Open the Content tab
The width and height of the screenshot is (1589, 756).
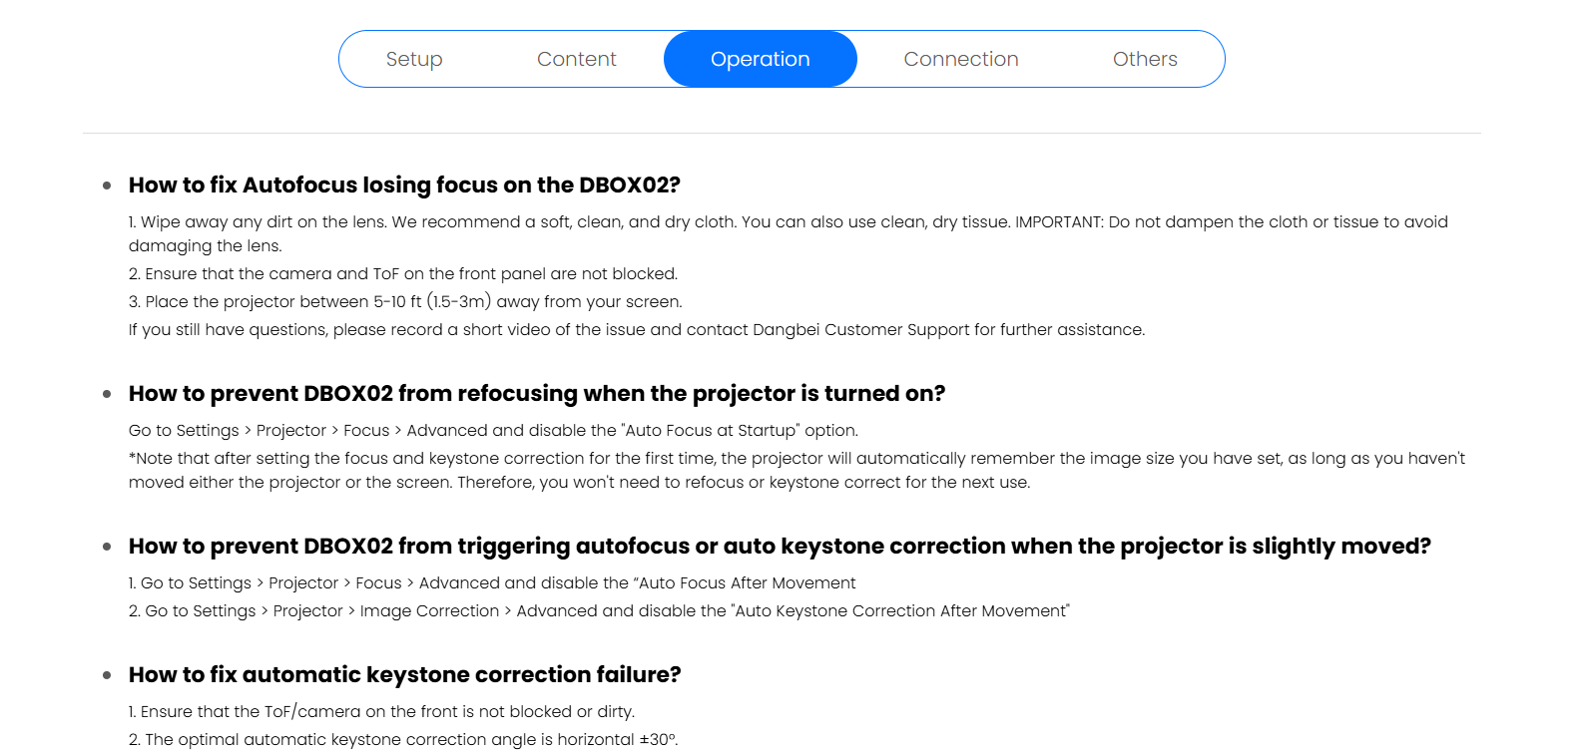(576, 59)
